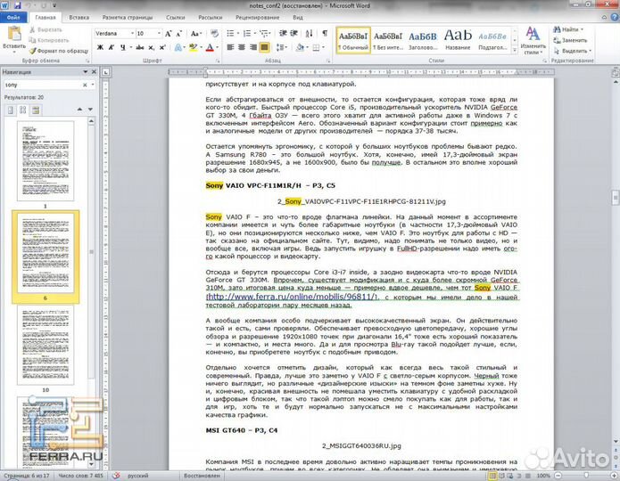Go to the previous search result arrow
620x481 pixels.
(80, 110)
